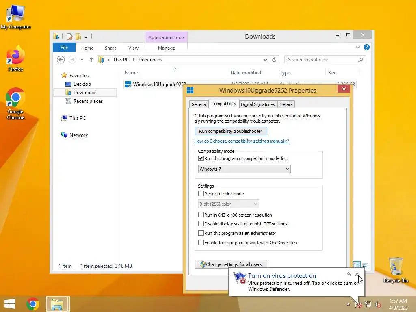Open the taskbar clock and date
Viewport: 416px width, 312px height.
[398, 304]
